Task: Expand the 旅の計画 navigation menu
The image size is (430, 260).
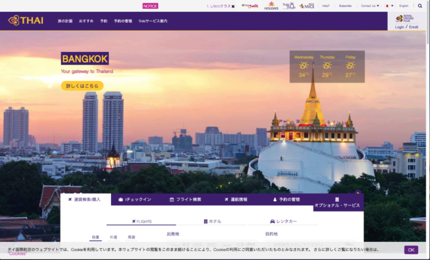Action: click(x=65, y=21)
